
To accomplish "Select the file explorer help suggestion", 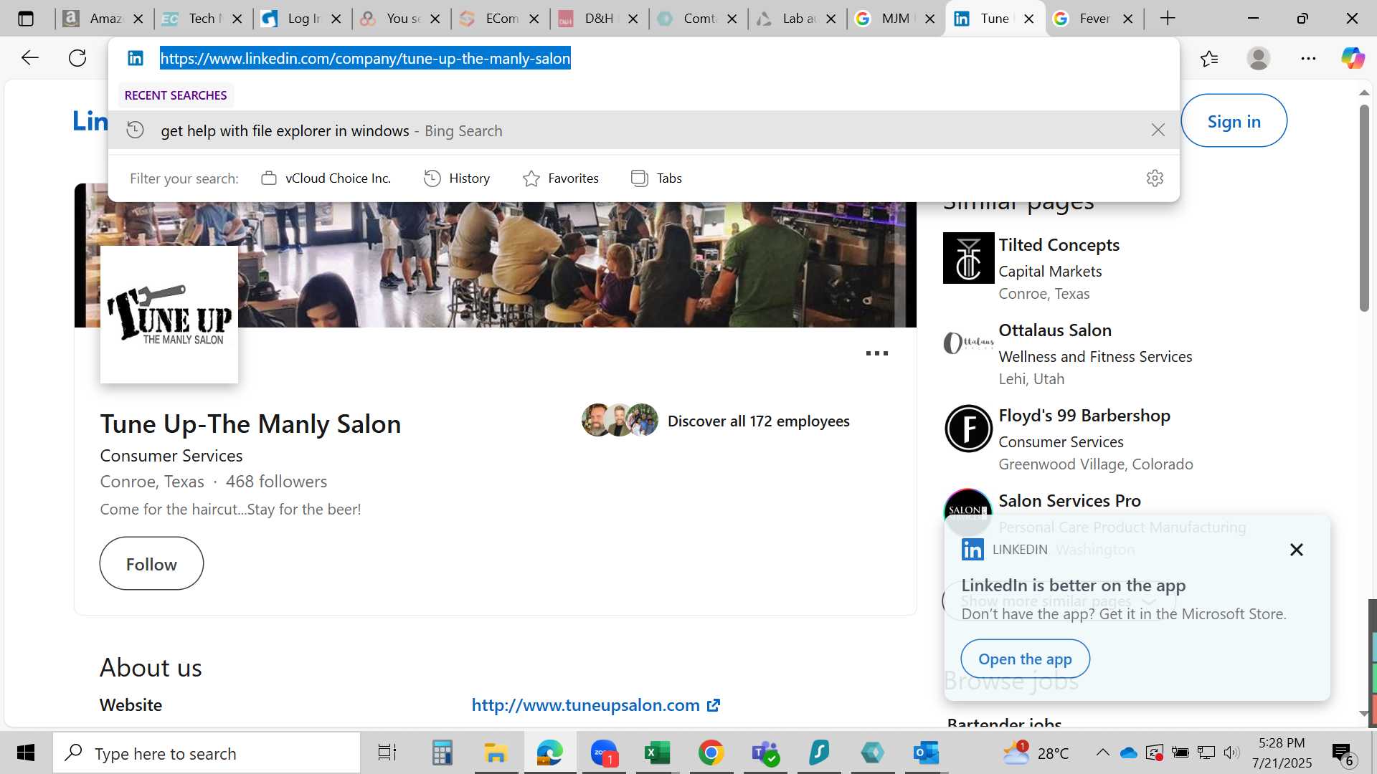I will point(643,130).
